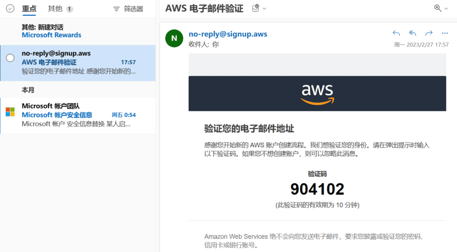Click the 收件人: 你 recipient line
Screen dimensions: 457x252
204,45
